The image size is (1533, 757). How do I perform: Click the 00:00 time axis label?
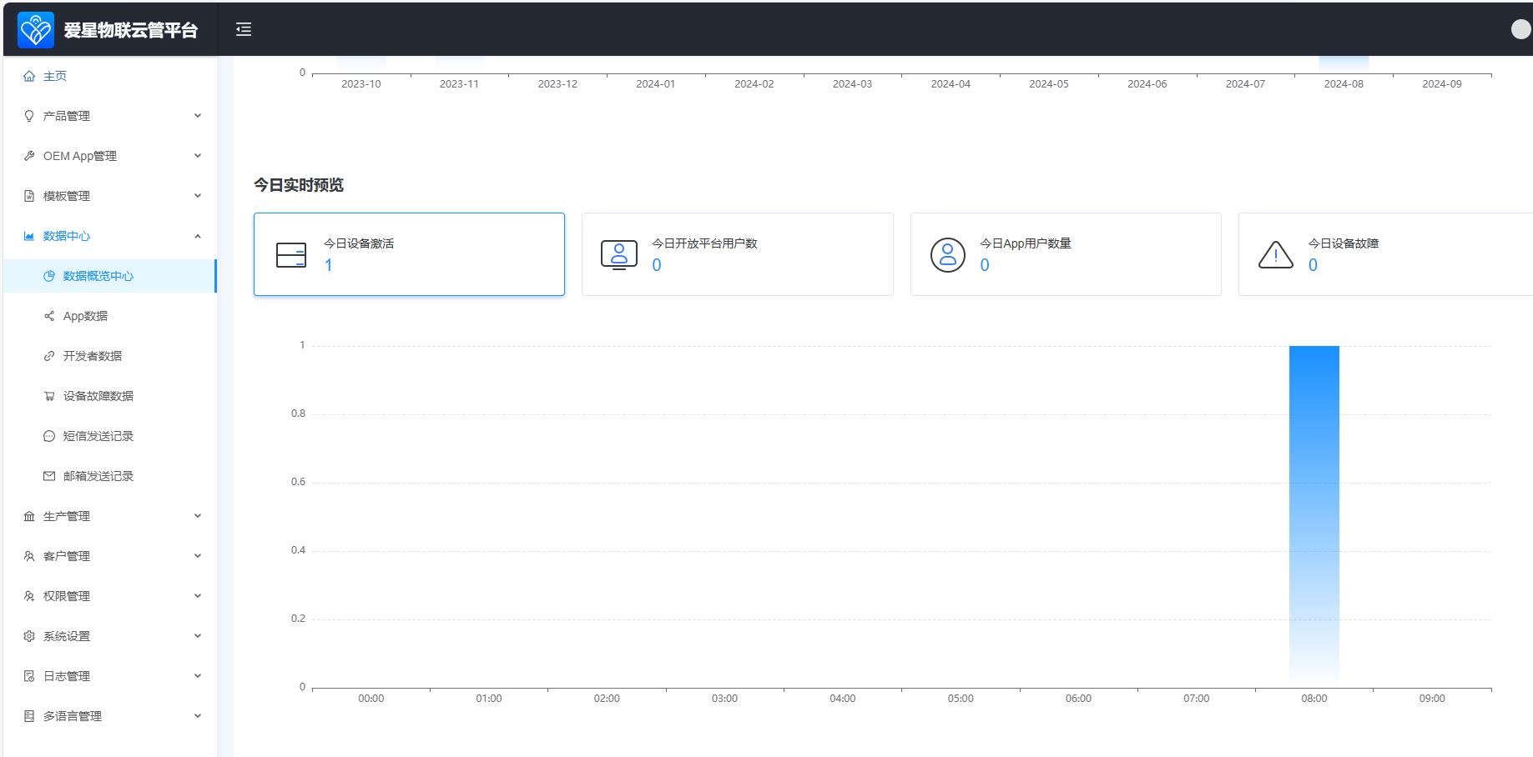click(x=371, y=699)
